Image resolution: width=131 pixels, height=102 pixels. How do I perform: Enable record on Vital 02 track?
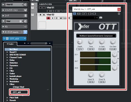[x=48, y=18]
